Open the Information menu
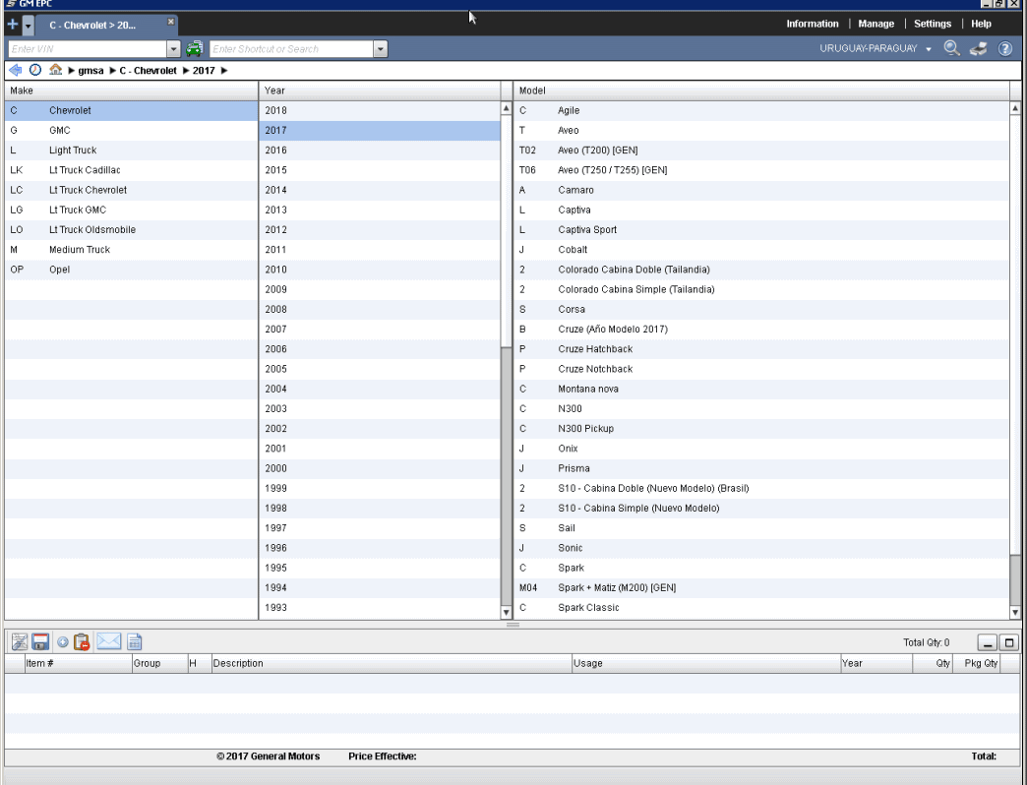 click(812, 24)
